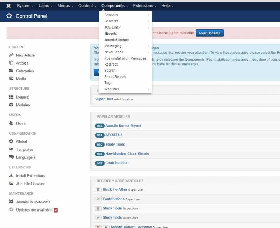280x228 pixels.
Task: Click the Global gear icon
Action: (x=11, y=141)
